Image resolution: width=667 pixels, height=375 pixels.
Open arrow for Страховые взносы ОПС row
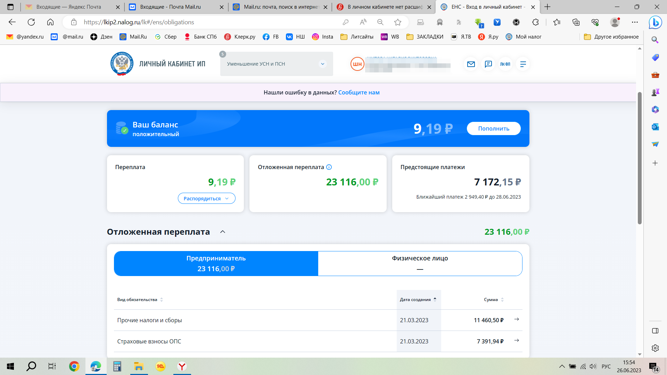[517, 341]
